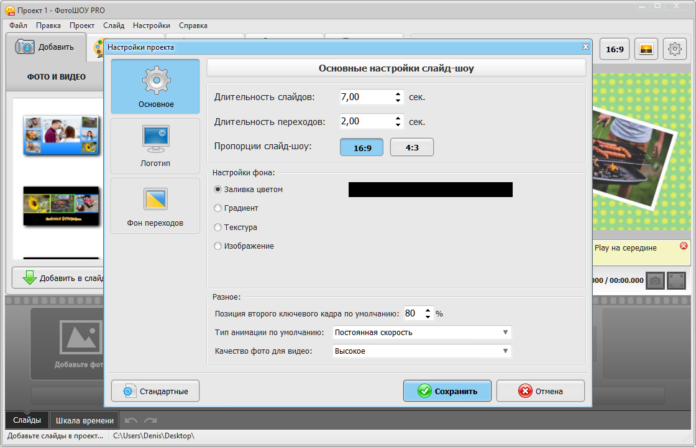Image resolution: width=696 pixels, height=447 pixels.
Task: Select the Заливка цветом radio button
Action: 217,190
